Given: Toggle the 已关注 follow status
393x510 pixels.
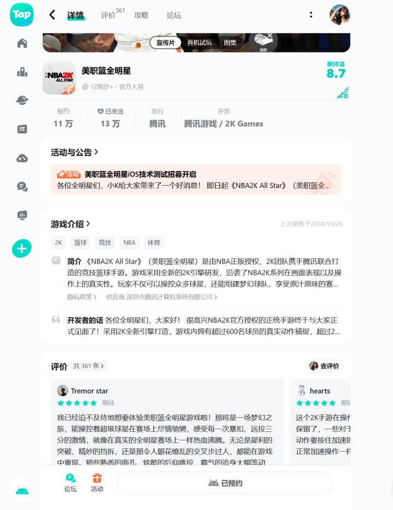Looking at the screenshot, I should pos(110,111).
